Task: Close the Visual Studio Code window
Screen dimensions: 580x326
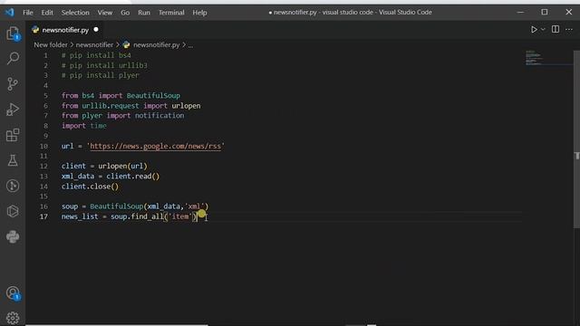Action: pyautogui.click(x=569, y=12)
